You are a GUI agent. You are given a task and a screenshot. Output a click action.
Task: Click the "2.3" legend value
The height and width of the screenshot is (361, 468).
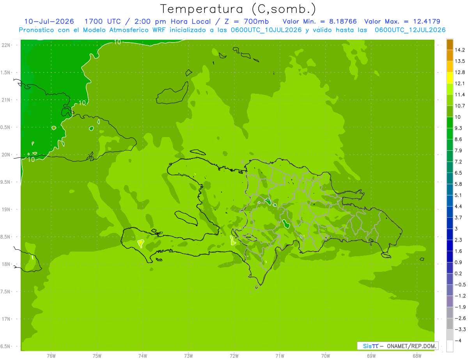click(459, 240)
